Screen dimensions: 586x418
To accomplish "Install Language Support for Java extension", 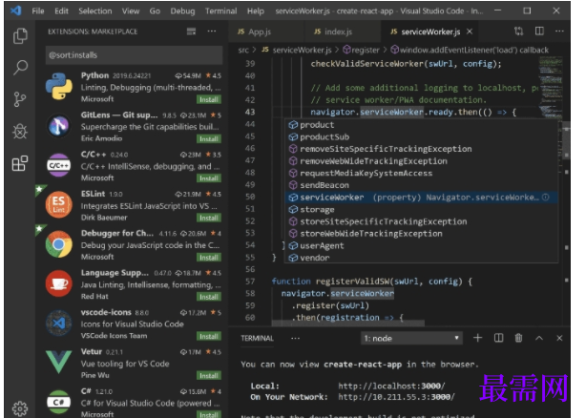I will 209,297.
